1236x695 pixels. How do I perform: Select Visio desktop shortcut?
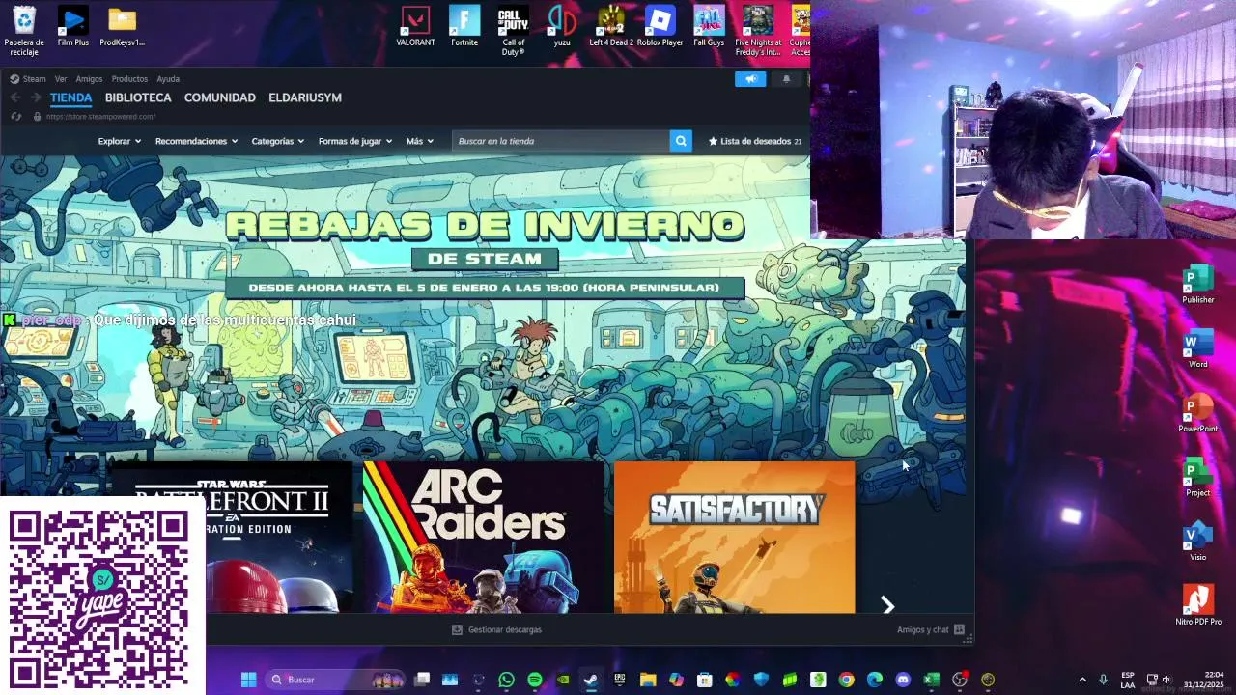tap(1198, 542)
